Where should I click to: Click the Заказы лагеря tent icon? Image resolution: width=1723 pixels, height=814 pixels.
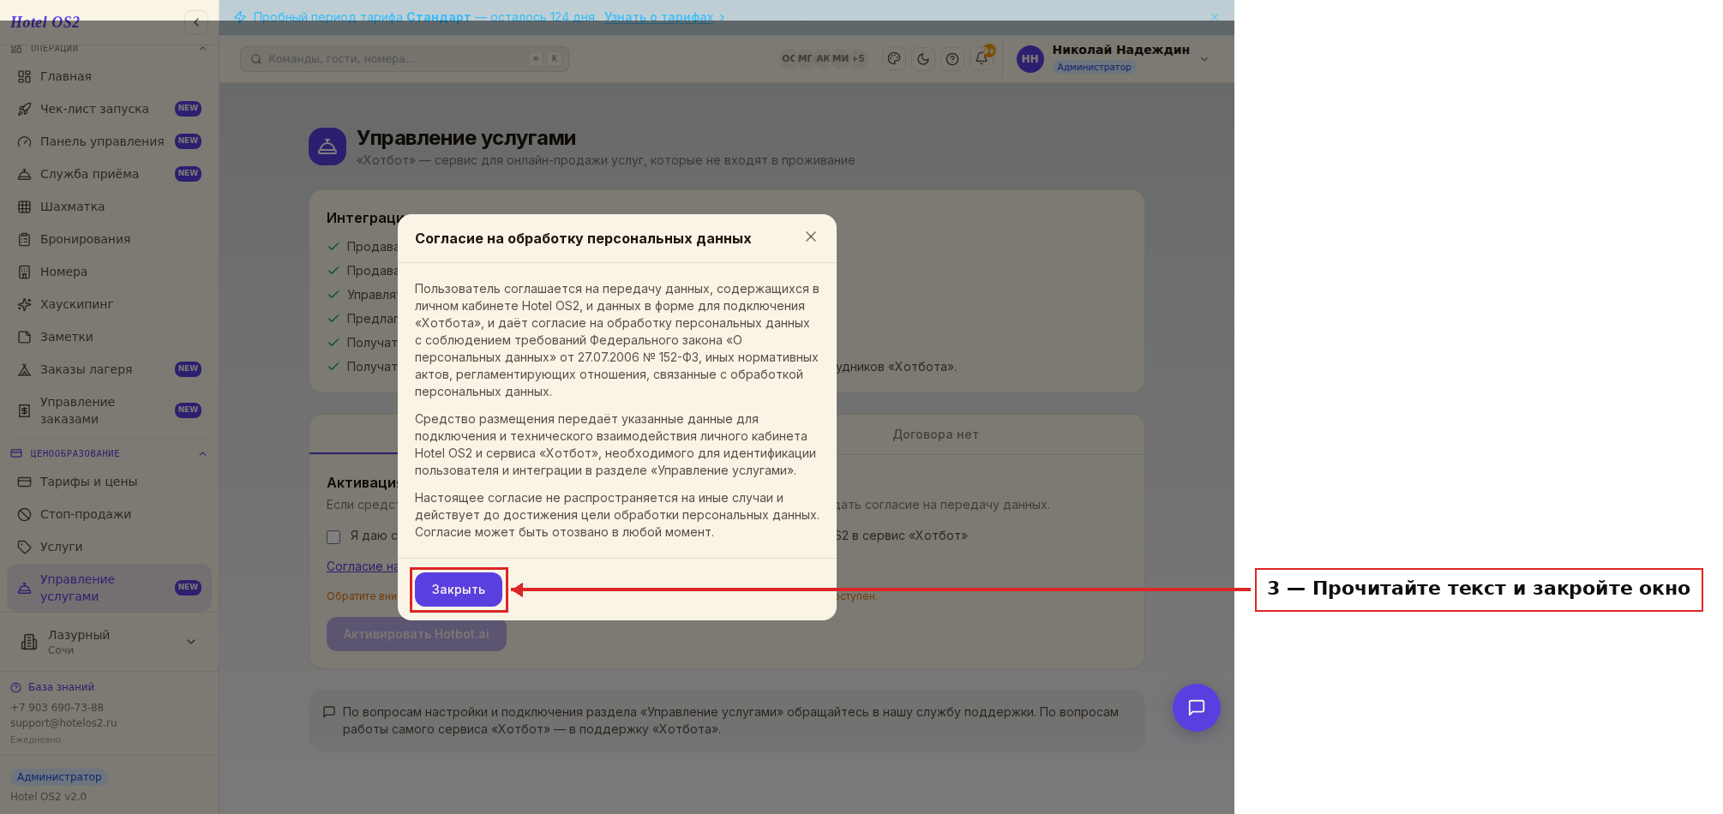pyautogui.click(x=25, y=369)
